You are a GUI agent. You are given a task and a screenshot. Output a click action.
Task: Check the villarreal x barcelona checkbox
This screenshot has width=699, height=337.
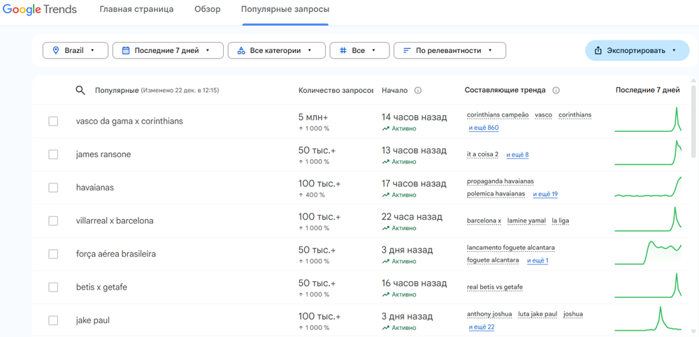53,220
